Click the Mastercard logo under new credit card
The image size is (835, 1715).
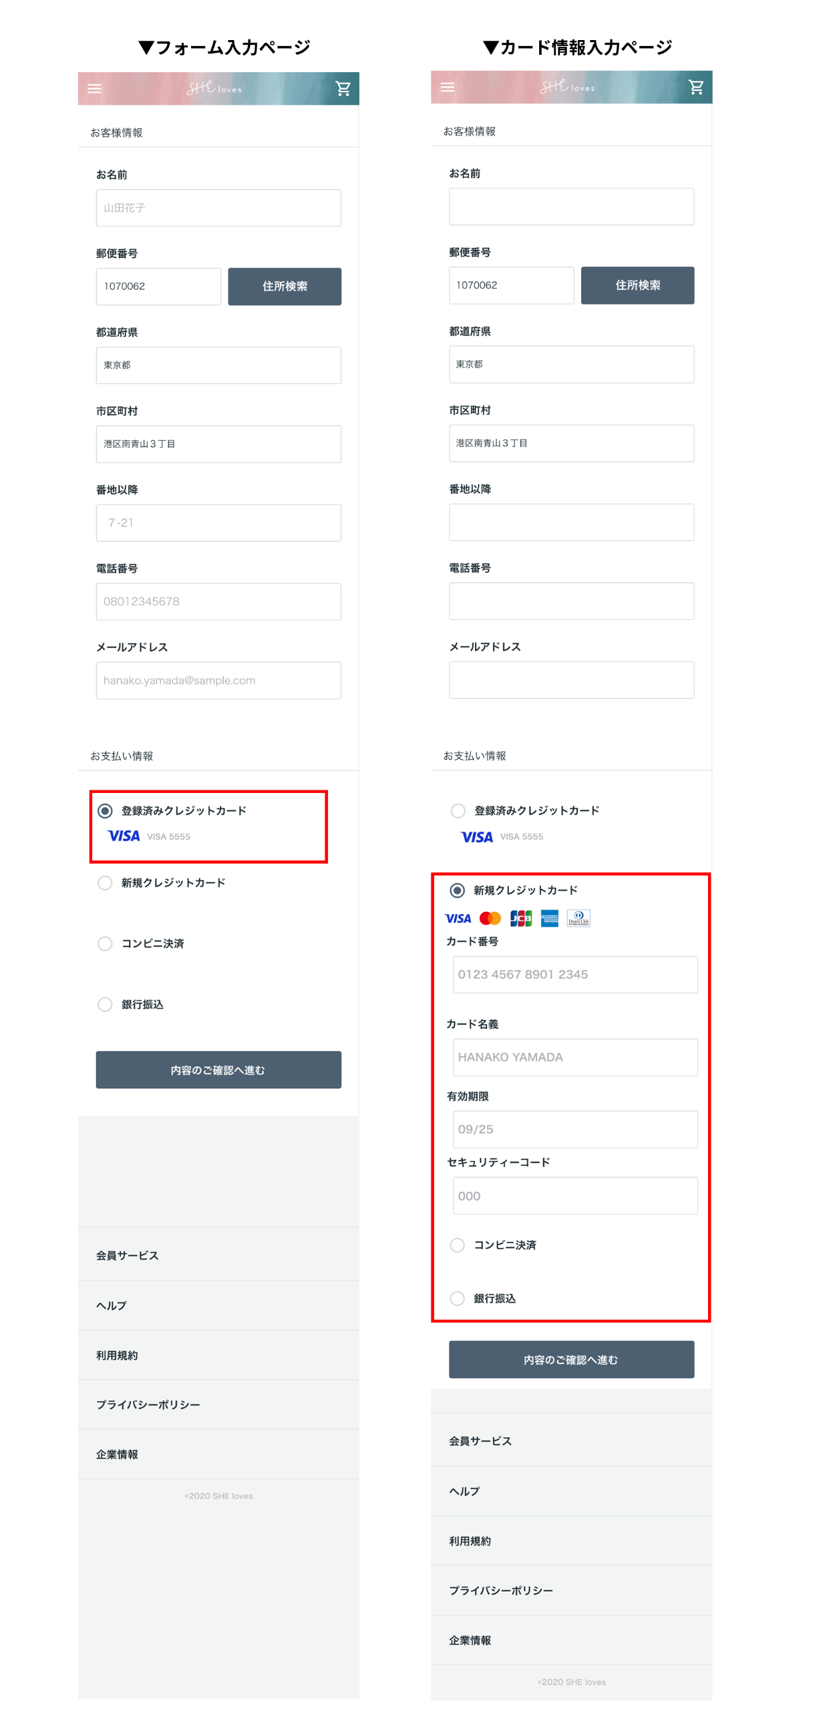490,919
